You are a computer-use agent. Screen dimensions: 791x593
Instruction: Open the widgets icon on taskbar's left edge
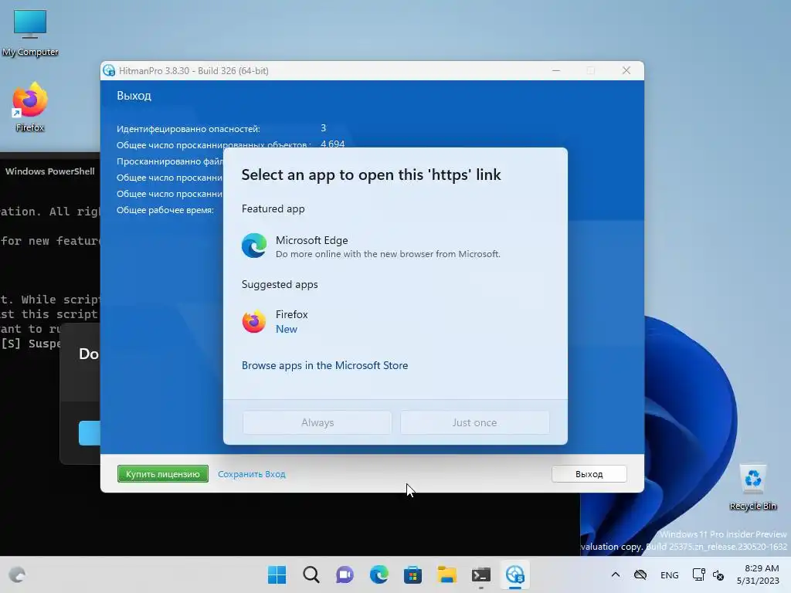point(17,574)
